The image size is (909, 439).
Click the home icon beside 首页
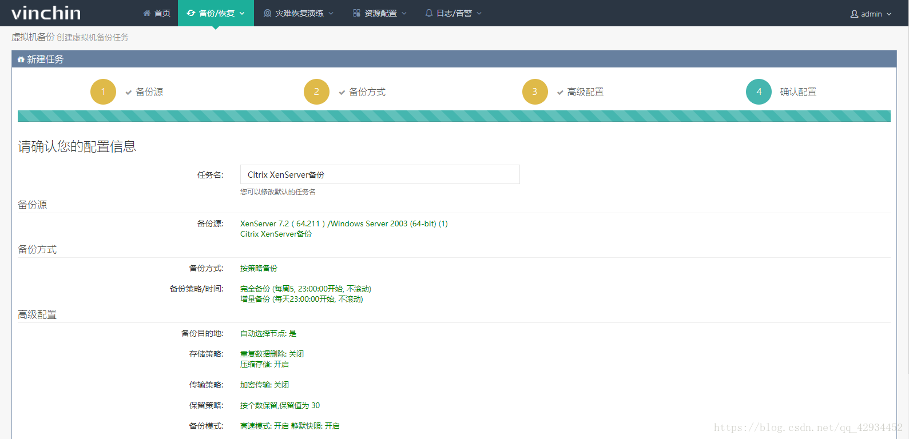click(147, 13)
